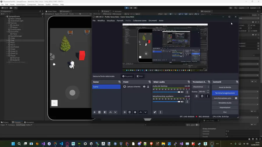The width and height of the screenshot is (262, 147).
Task: Open Mixer audio panel options menu at bottom
Action: point(160,112)
